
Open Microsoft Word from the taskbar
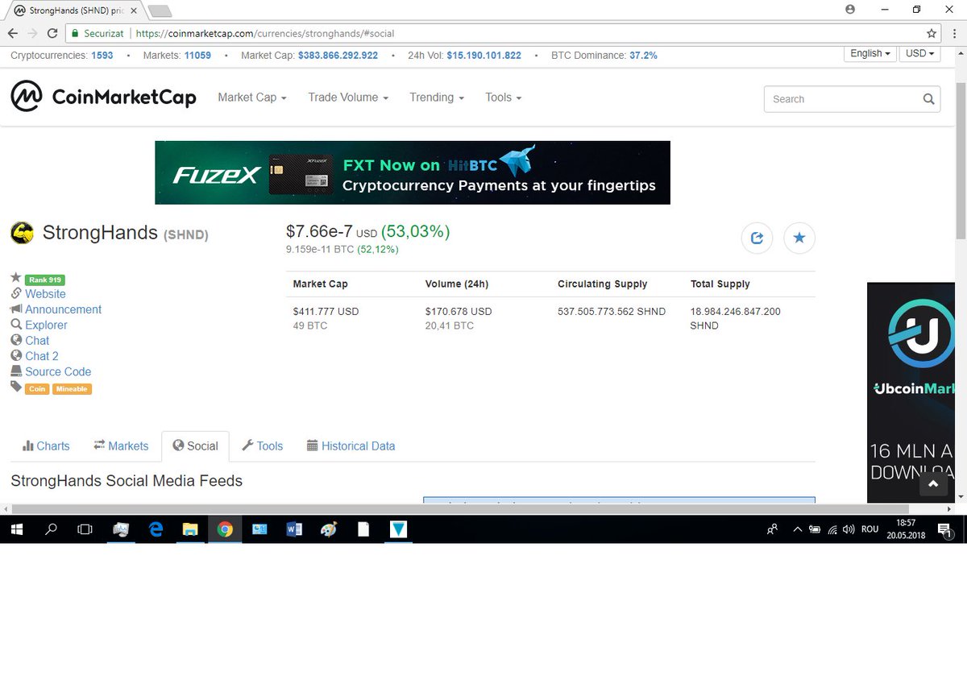[x=294, y=529]
